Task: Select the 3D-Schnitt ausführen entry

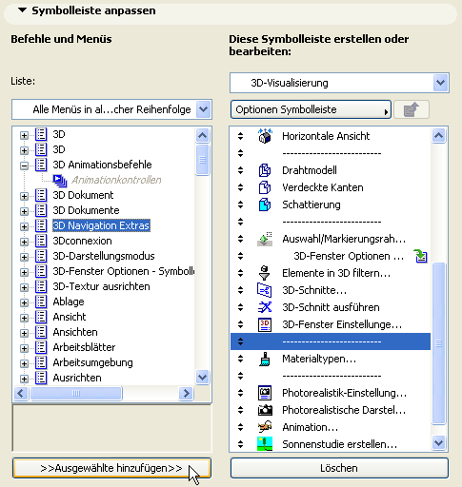Action: [331, 307]
